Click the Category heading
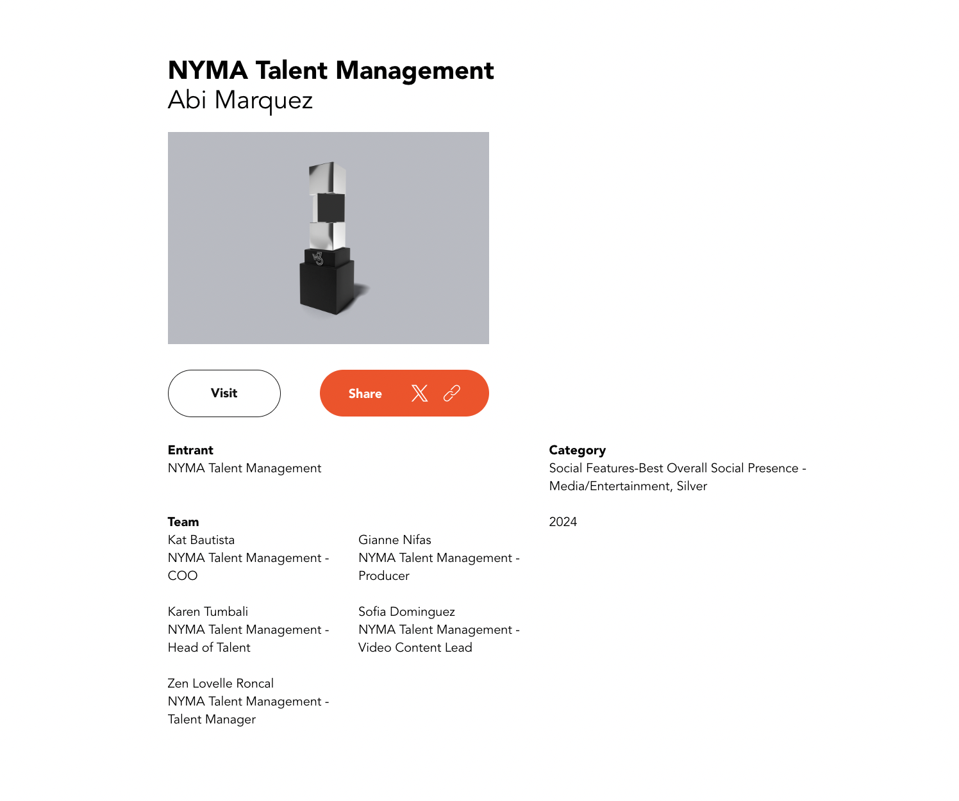The height and width of the screenshot is (801, 959). point(577,450)
